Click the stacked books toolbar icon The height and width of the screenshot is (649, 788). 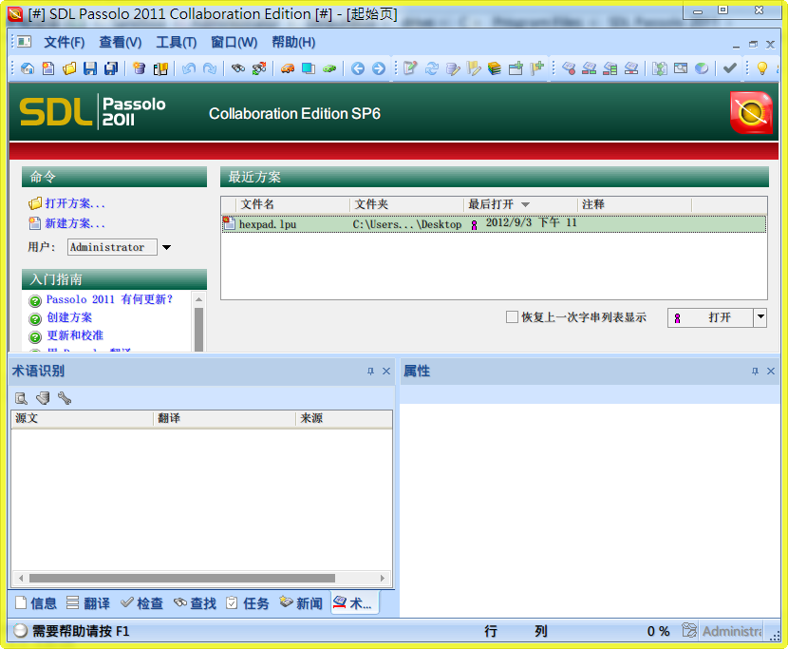495,68
